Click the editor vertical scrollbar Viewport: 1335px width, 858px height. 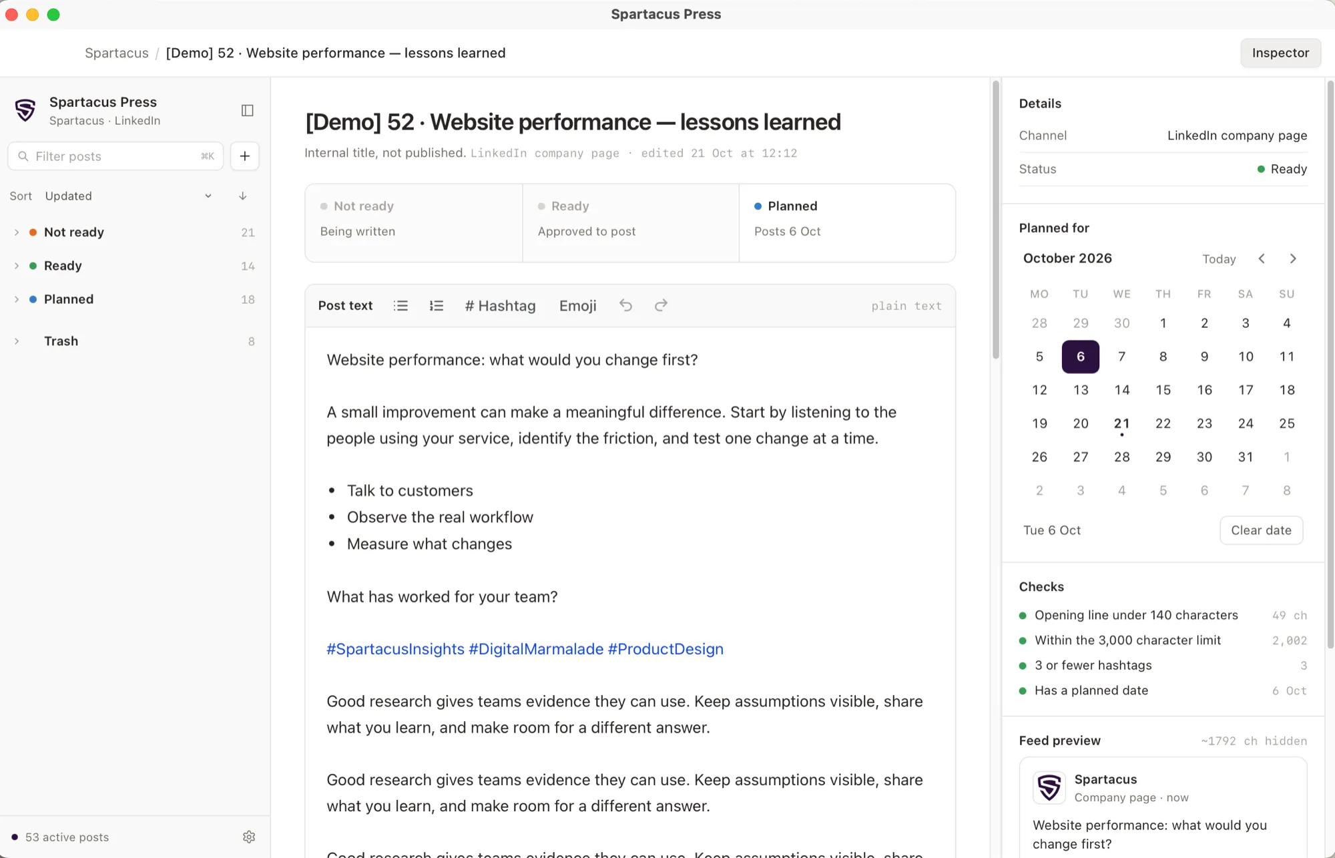(995, 220)
